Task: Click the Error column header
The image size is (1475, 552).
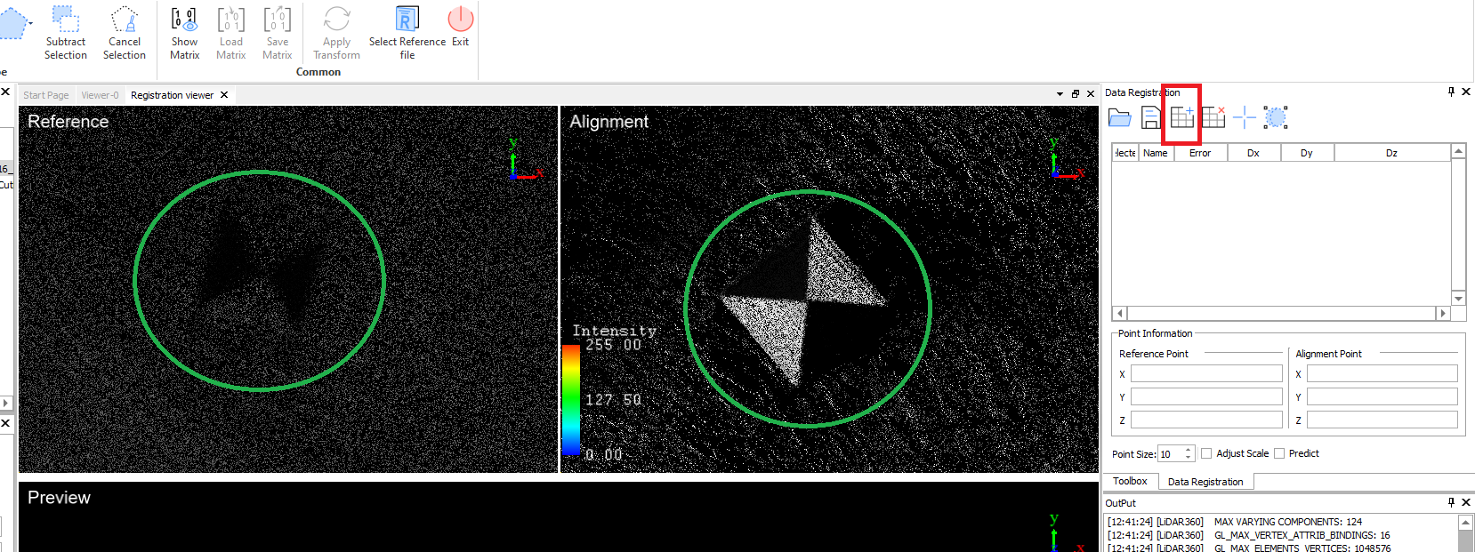Action: click(1200, 153)
